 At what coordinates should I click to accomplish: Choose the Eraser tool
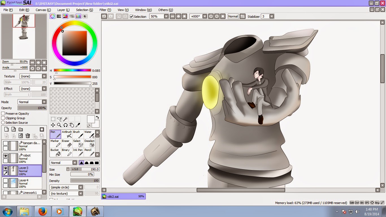(67, 143)
